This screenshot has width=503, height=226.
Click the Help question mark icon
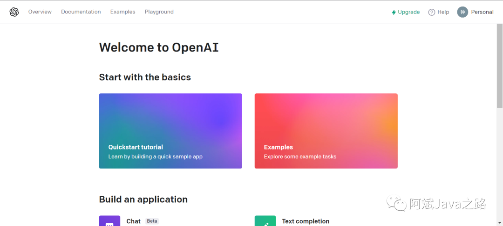pyautogui.click(x=431, y=12)
